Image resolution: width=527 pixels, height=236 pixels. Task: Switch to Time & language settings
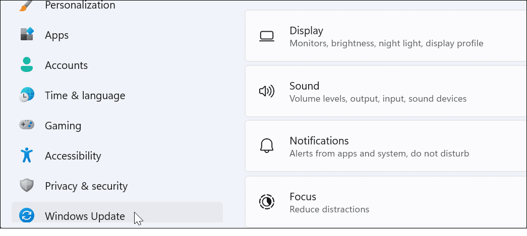click(x=85, y=96)
